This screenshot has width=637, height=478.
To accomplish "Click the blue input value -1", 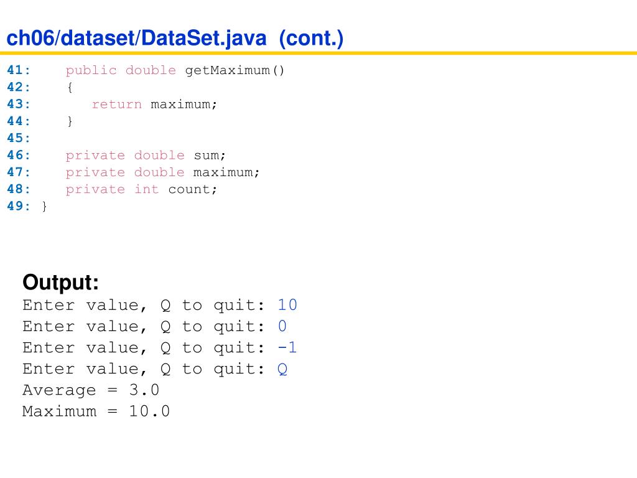I will (287, 347).
